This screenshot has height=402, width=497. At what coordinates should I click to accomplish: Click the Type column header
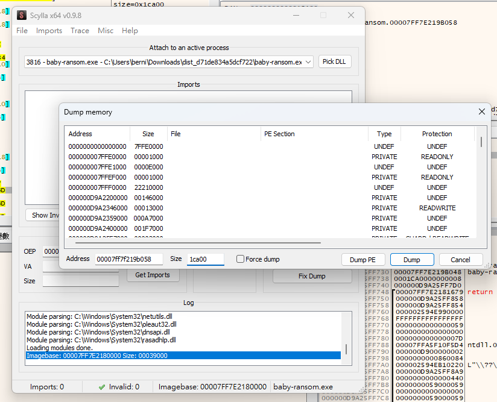pyautogui.click(x=384, y=134)
